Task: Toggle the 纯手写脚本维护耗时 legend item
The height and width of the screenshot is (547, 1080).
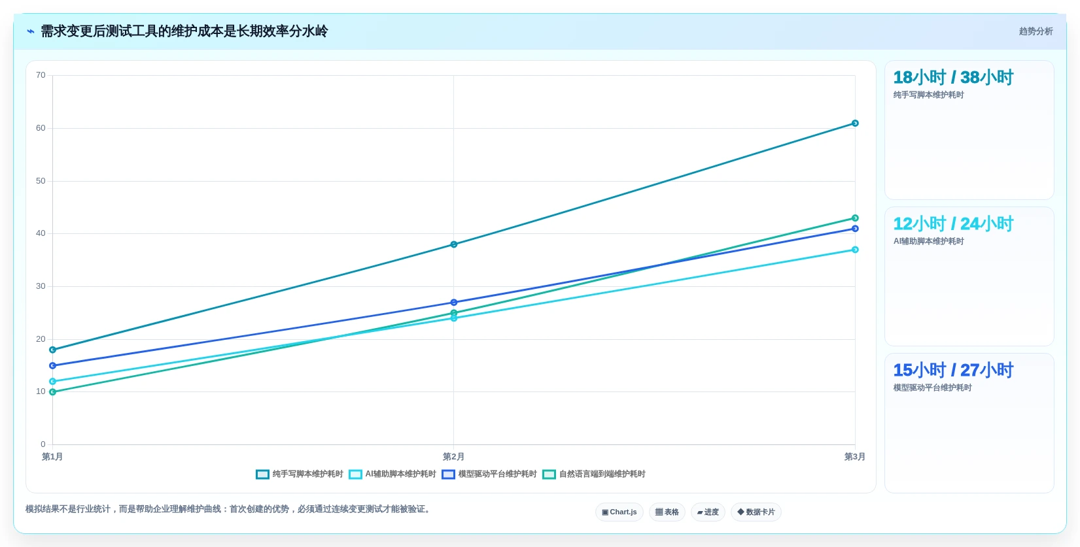Action: [300, 474]
